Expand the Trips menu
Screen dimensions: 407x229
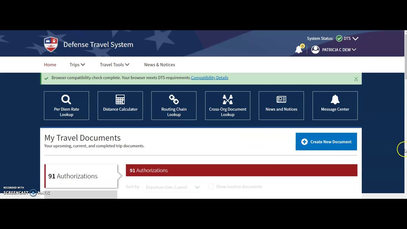77,65
